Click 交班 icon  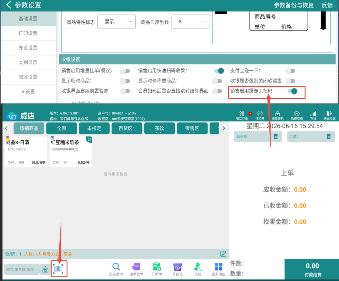coord(198,269)
